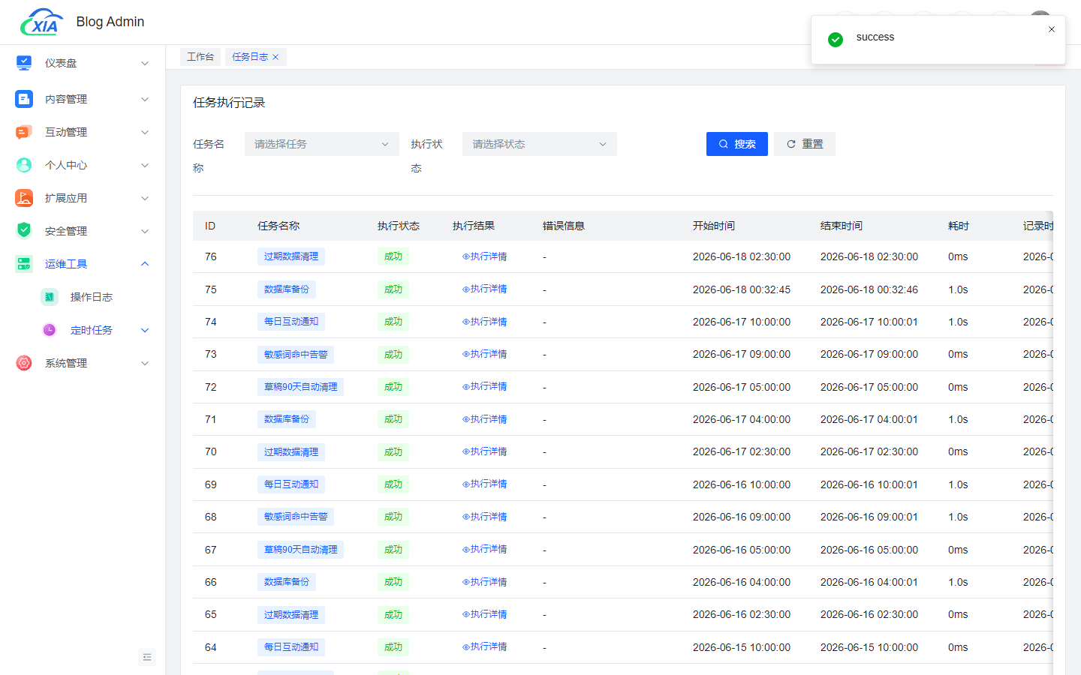Expand the 个人中心 menu chevron
The height and width of the screenshot is (675, 1081).
point(145,165)
